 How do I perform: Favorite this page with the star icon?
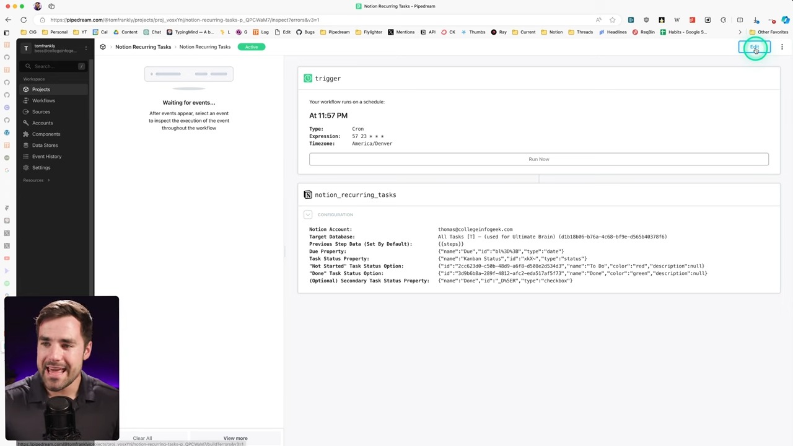612,20
